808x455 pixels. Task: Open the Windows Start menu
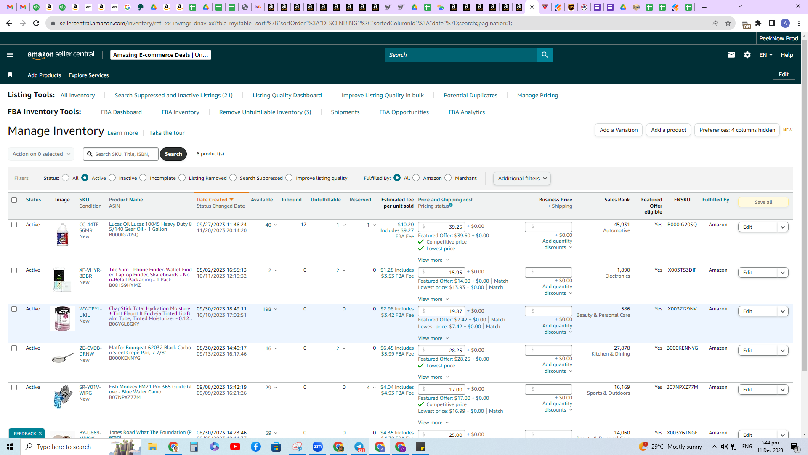pyautogui.click(x=10, y=447)
